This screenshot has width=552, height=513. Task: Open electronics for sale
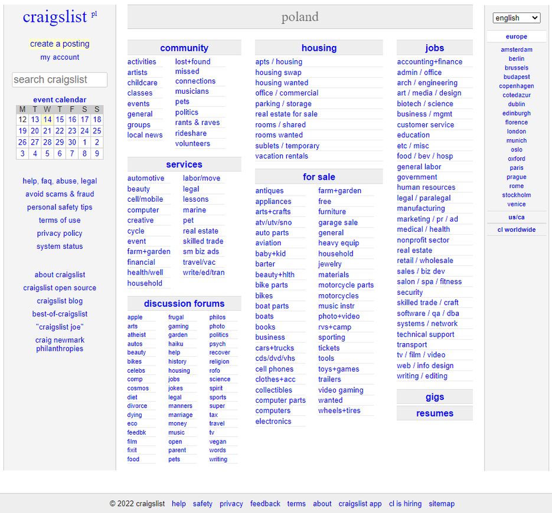[273, 421]
